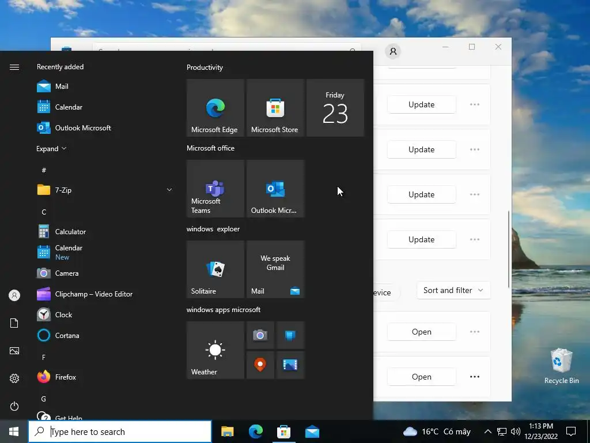Viewport: 590px width, 443px height.
Task: Open more options beside second Open button
Action: tap(475, 377)
